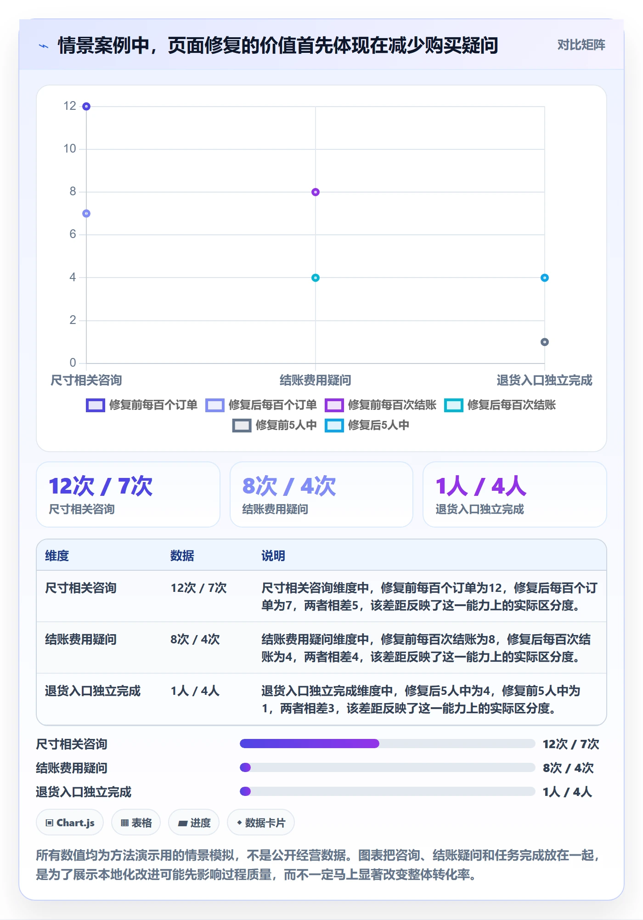Viewport: 643px width, 920px height.
Task: Click the 12次 / 7次 table data cell
Action: pos(199,588)
